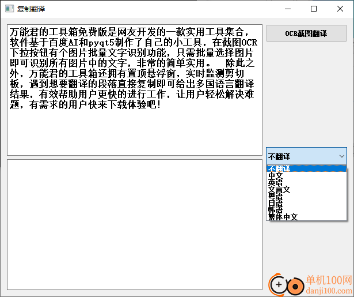Choose 英语 from the language list

pos(306,182)
